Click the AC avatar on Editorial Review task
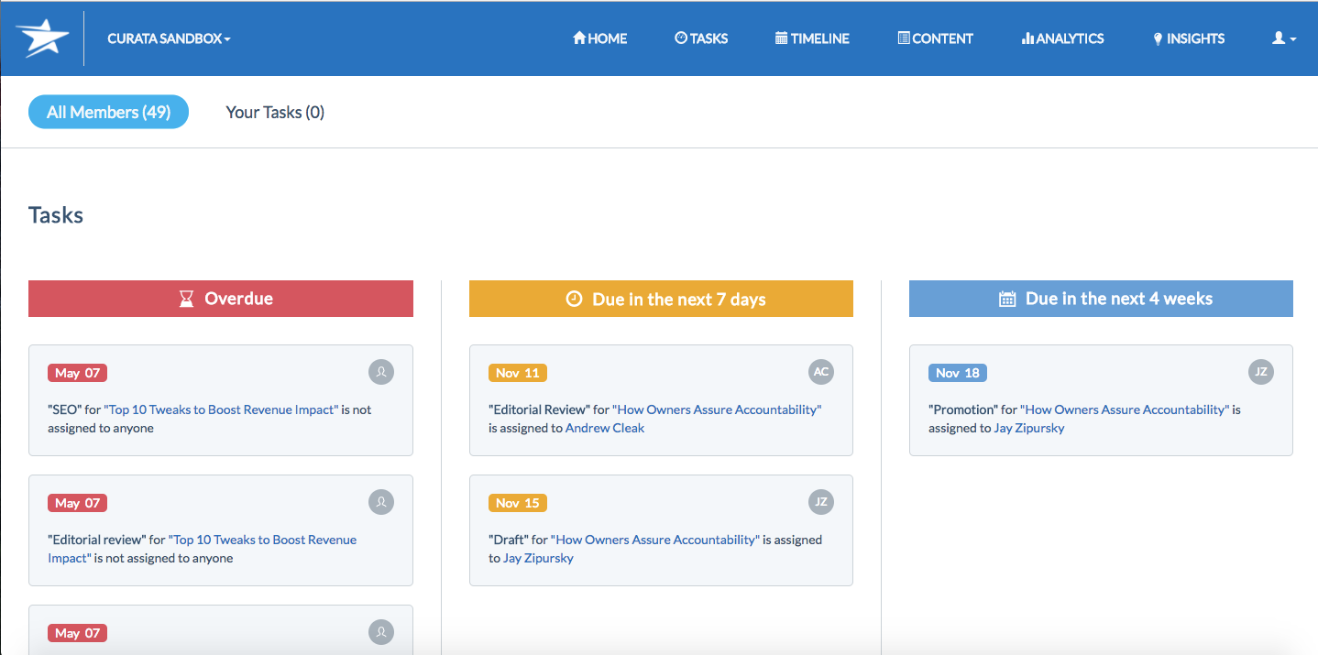The height and width of the screenshot is (655, 1318). [821, 372]
